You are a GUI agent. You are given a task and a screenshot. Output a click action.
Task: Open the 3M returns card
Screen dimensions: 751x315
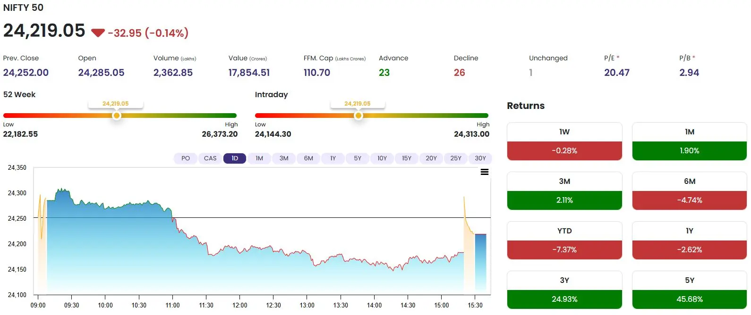564,191
